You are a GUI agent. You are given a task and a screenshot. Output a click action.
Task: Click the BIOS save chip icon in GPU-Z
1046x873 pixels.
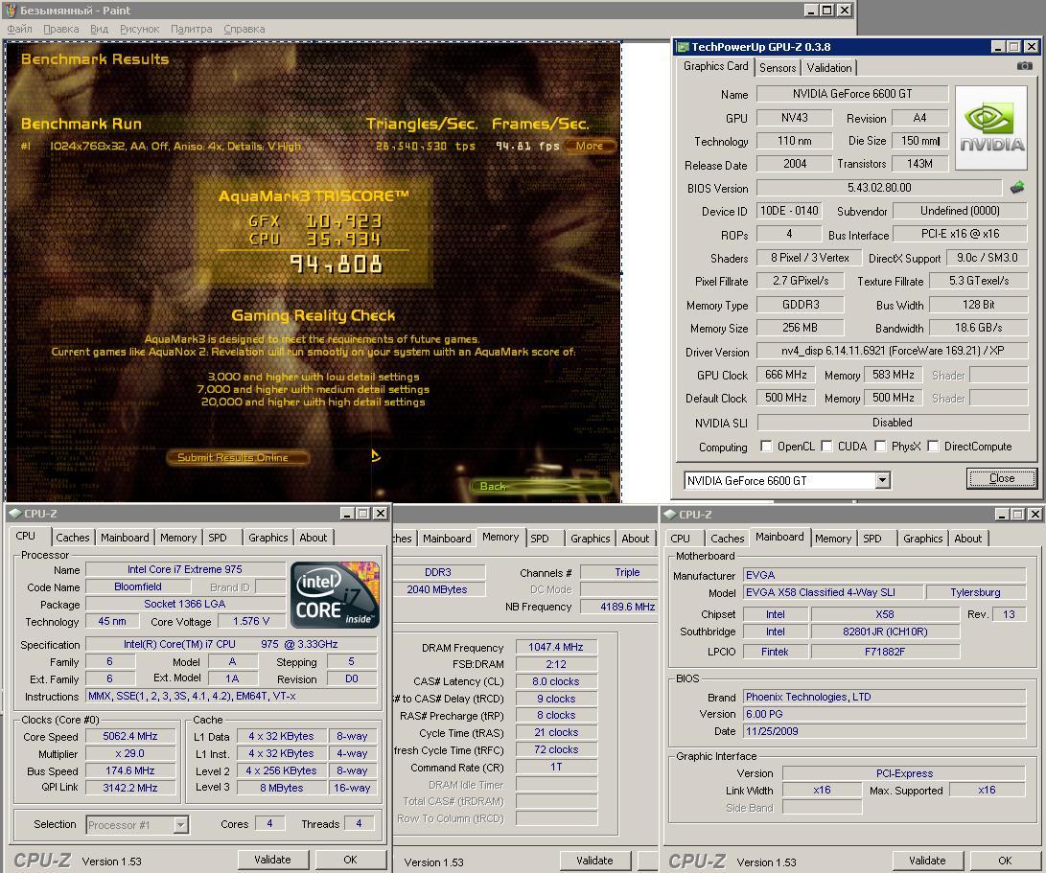click(1016, 188)
